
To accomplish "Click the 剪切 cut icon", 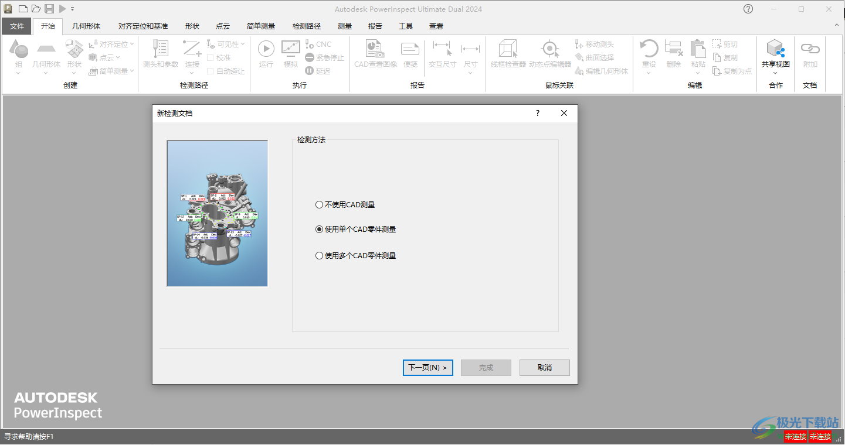I will tap(717, 44).
